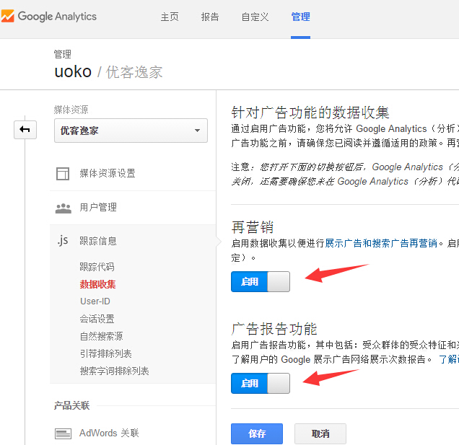Select User-ID in tracking info submenu
459x445 pixels.
(x=95, y=301)
